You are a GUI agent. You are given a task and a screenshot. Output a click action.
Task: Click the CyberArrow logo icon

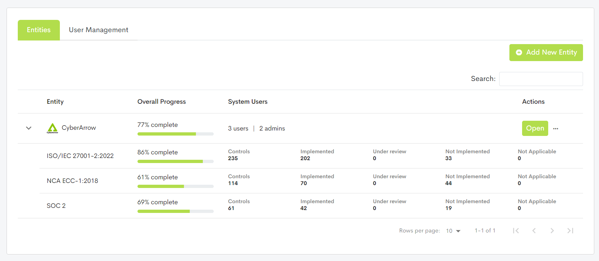point(52,128)
